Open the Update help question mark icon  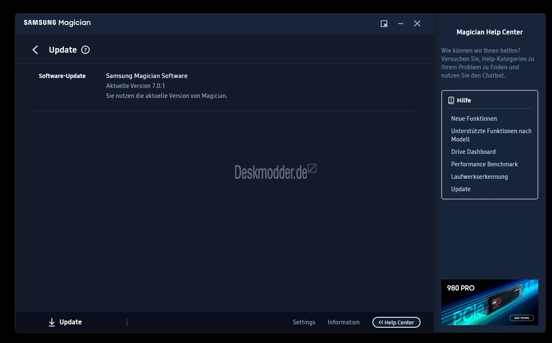pos(85,50)
